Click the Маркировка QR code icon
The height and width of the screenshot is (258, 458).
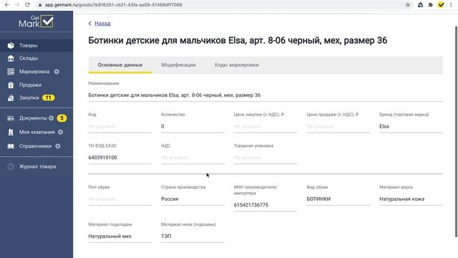point(11,72)
